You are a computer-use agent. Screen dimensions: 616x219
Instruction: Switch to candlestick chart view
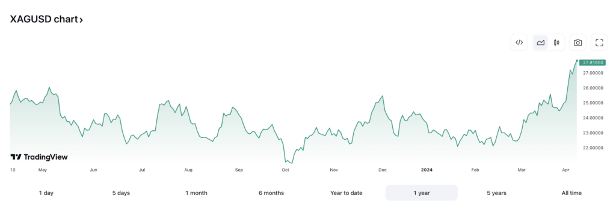point(556,43)
